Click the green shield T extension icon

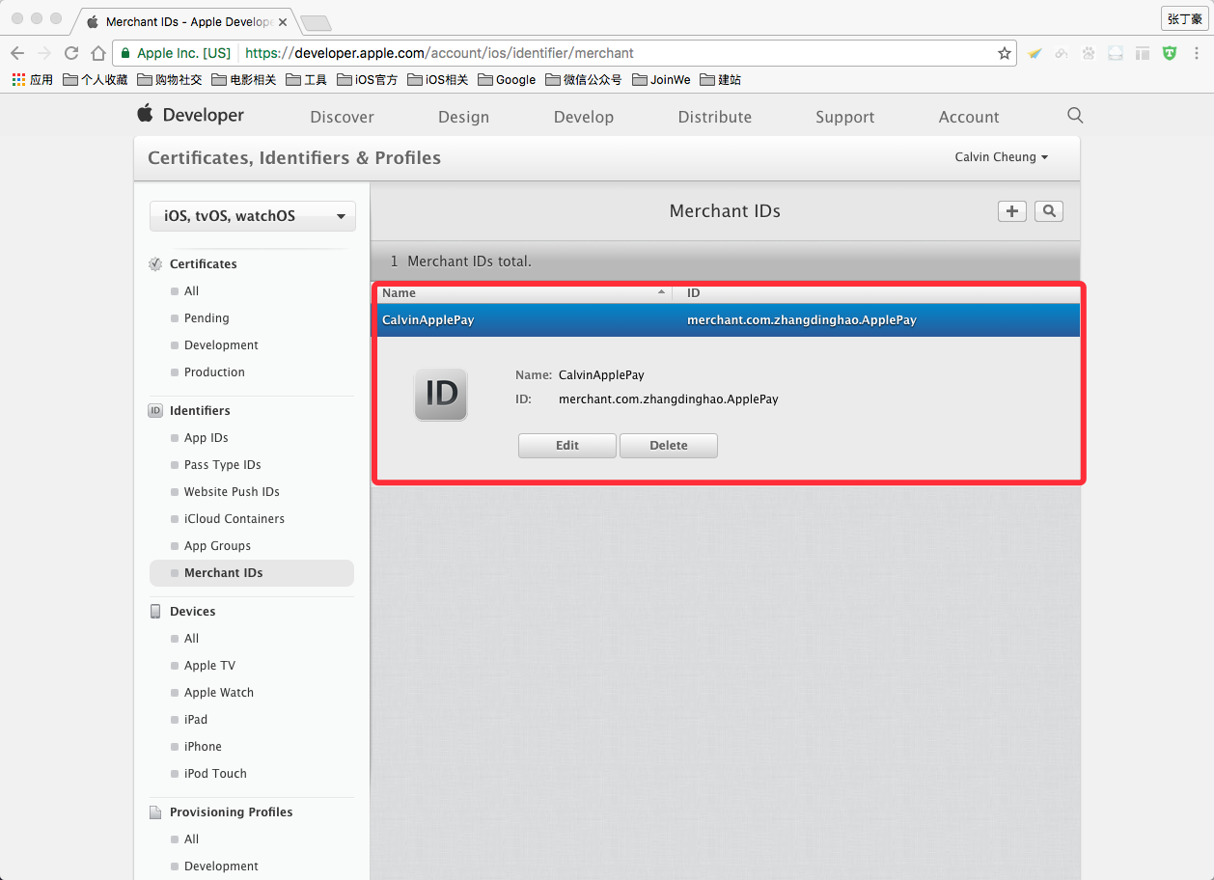coord(1170,53)
